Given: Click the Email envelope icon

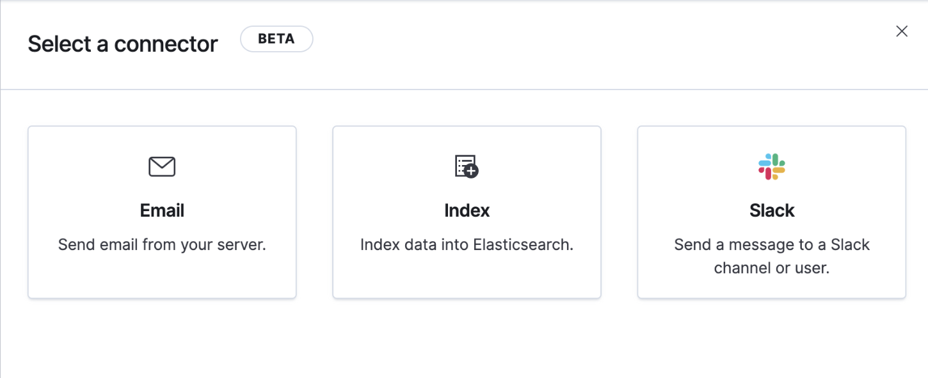Looking at the screenshot, I should [x=162, y=167].
